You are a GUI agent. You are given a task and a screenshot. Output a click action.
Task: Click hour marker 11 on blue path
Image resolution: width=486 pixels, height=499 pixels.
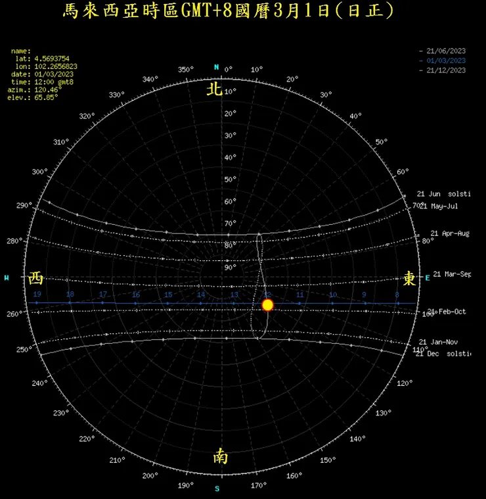pos(299,295)
